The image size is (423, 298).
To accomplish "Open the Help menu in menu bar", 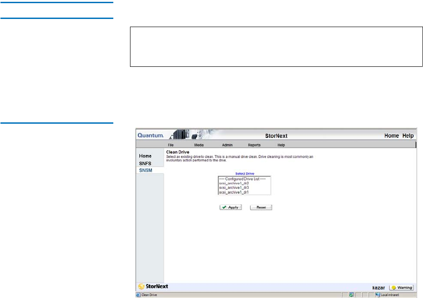I will (x=281, y=145).
